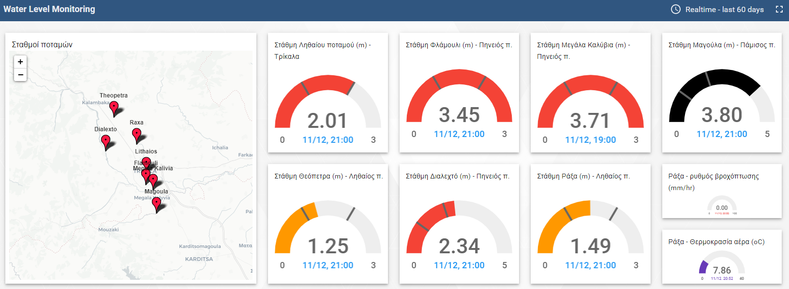
Task: Select the Dialexto station map marker
Action: click(106, 142)
